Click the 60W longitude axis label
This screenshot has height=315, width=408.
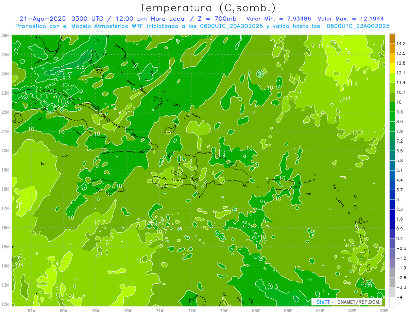click(384, 310)
